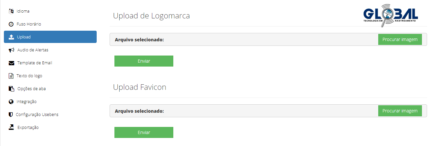This screenshot has width=430, height=146.
Task: Click the Global Rastreamento logo image
Action: [x=391, y=14]
